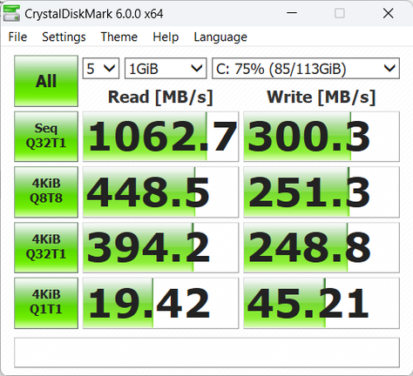This screenshot has width=413, height=376.
Task: Select the 394.2 Q32T1 read result
Action: [160, 247]
